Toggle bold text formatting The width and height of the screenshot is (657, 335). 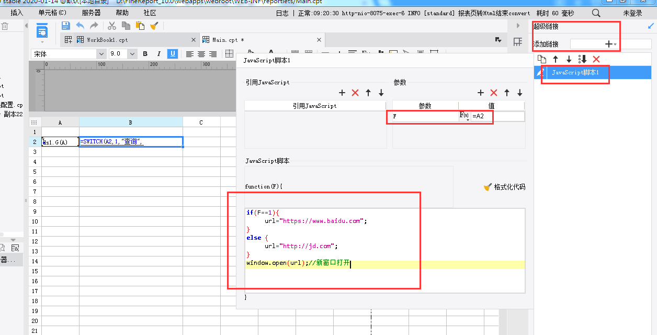pos(145,54)
